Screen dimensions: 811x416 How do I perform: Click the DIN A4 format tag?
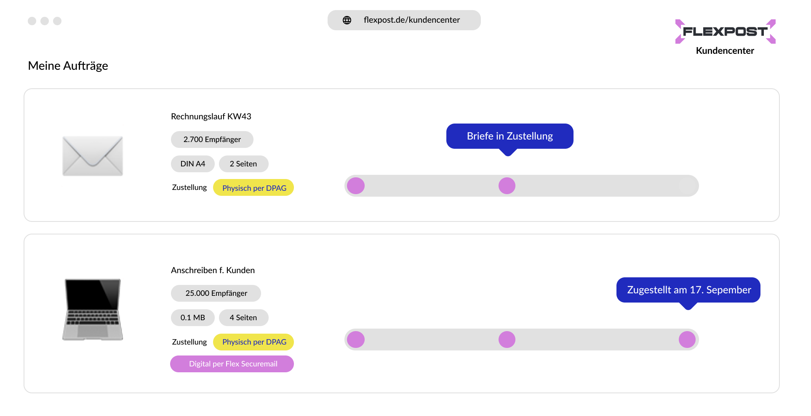coord(192,164)
